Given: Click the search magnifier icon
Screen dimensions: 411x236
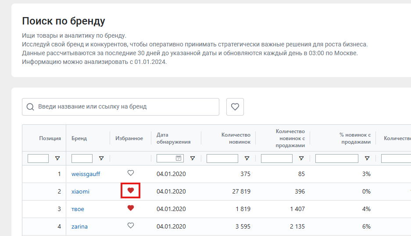Looking at the screenshot, I should 30,107.
